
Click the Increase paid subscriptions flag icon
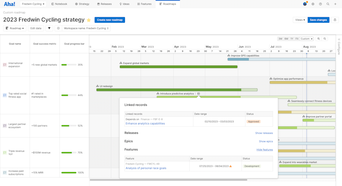click(5, 173)
